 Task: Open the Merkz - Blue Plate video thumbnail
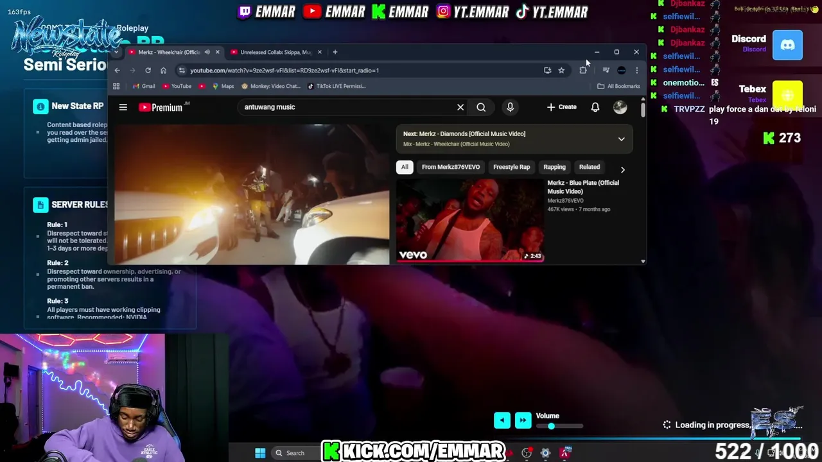470,220
